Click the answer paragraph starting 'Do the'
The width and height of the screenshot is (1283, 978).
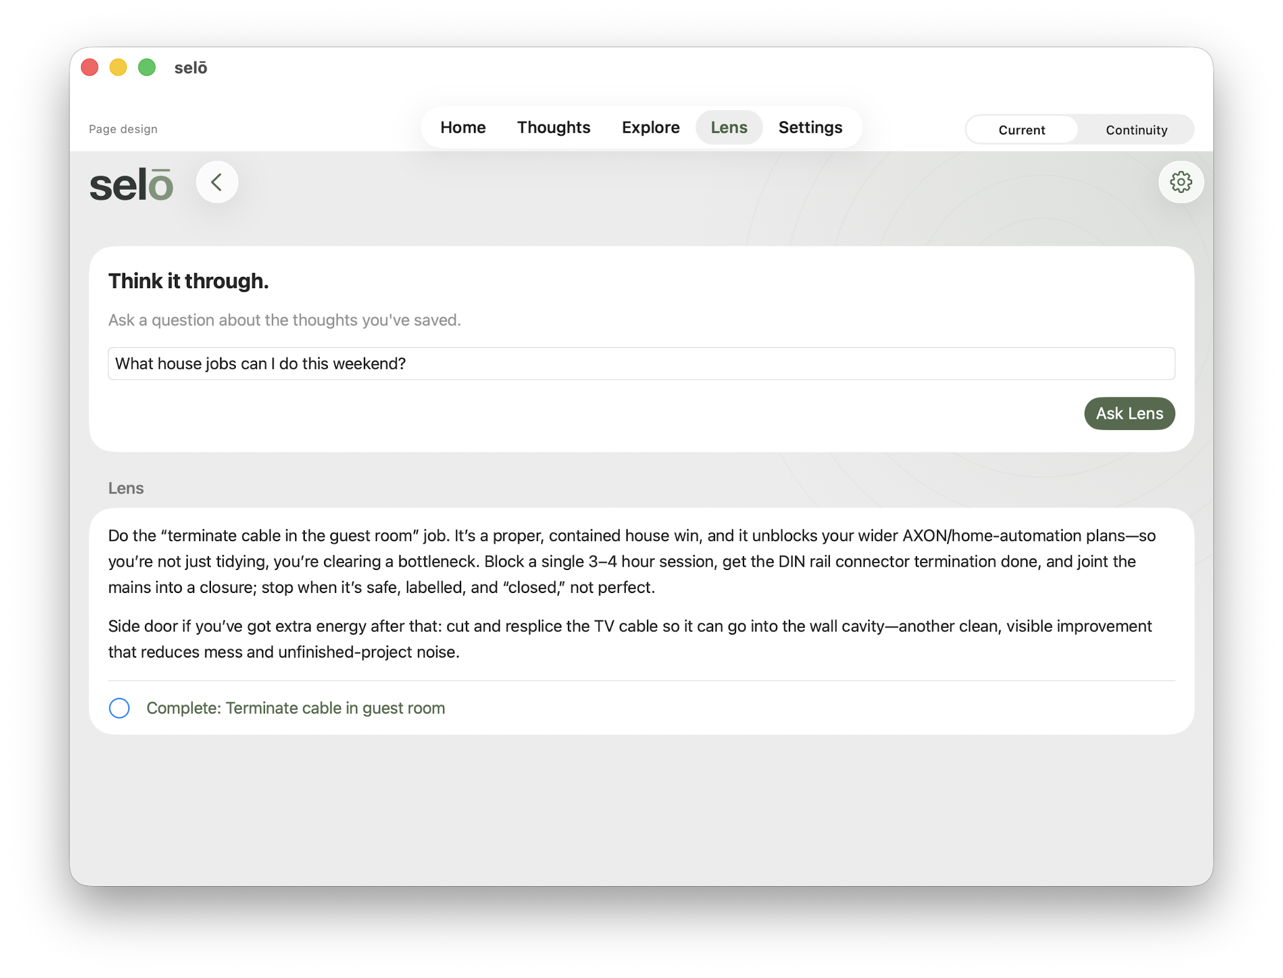tap(632, 561)
